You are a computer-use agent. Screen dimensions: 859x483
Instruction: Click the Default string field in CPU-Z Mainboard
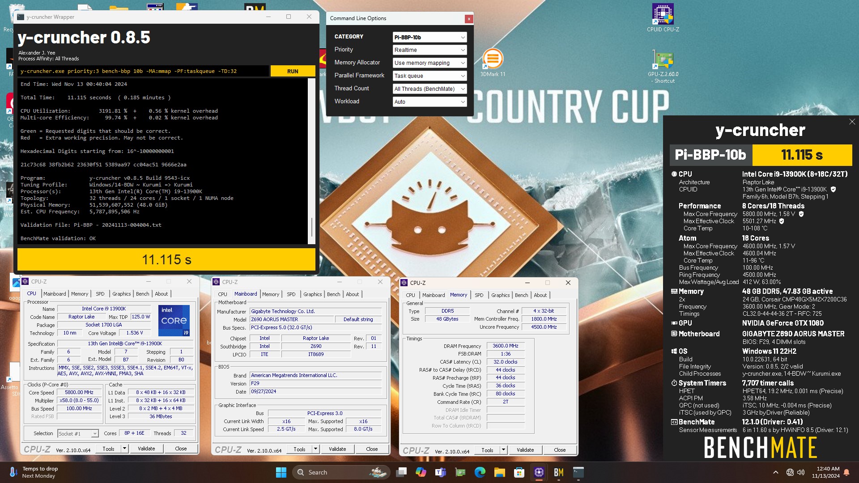358,319
